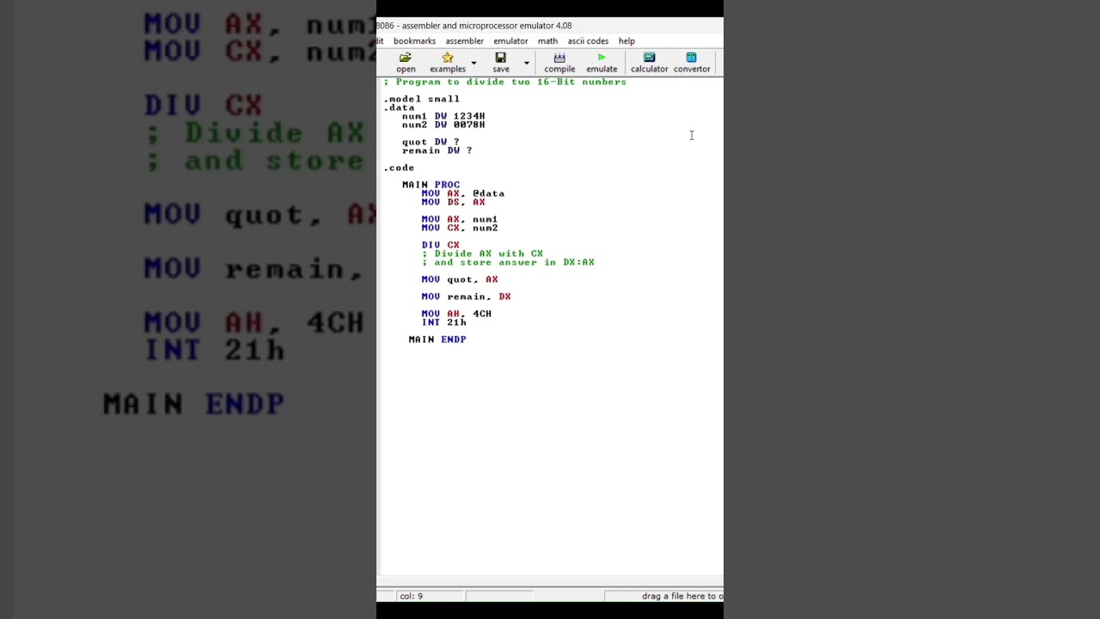1100x619 pixels.
Task: Click the 'MOV AX, num1' line
Action: coord(460,219)
